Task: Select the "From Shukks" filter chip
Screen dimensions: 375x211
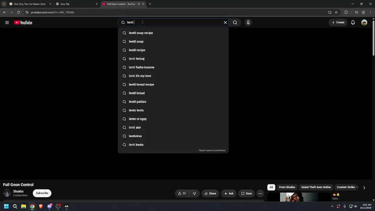Action: pos(287,187)
